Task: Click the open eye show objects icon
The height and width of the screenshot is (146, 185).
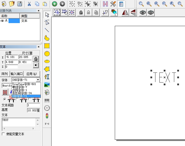Action: pos(143,12)
